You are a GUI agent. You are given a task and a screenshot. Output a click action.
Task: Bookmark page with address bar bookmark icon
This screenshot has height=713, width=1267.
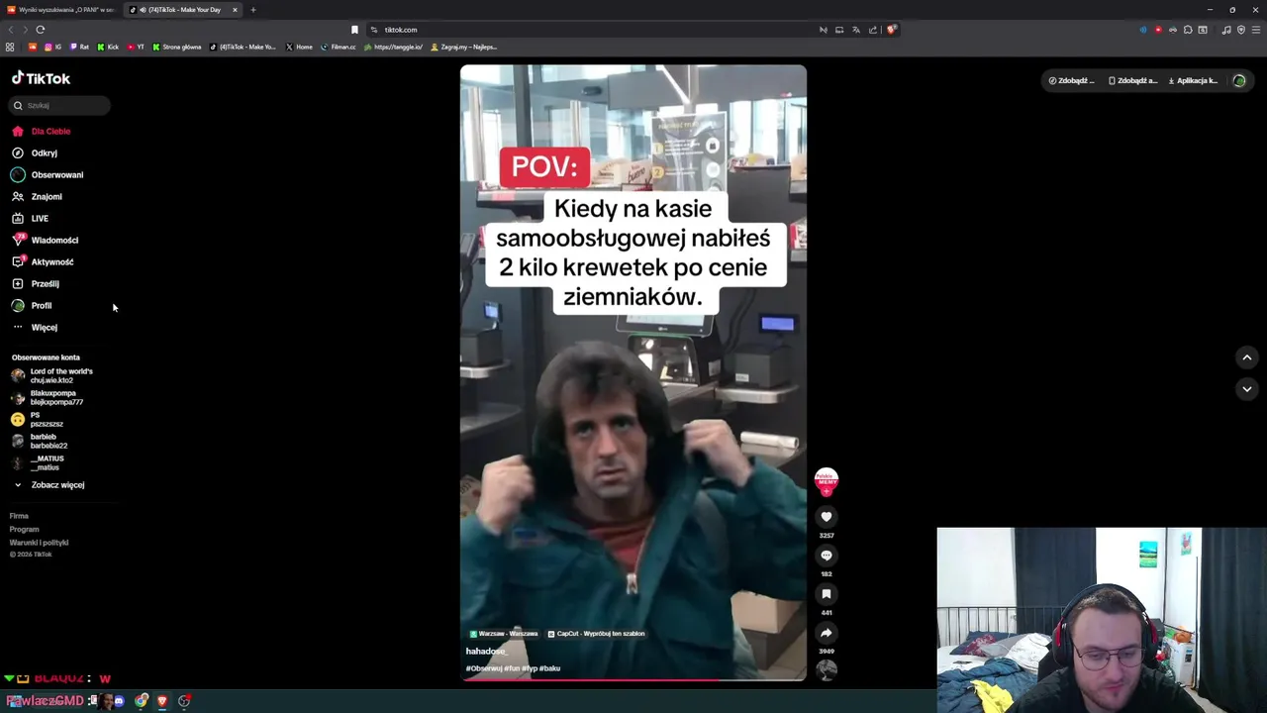(x=354, y=30)
